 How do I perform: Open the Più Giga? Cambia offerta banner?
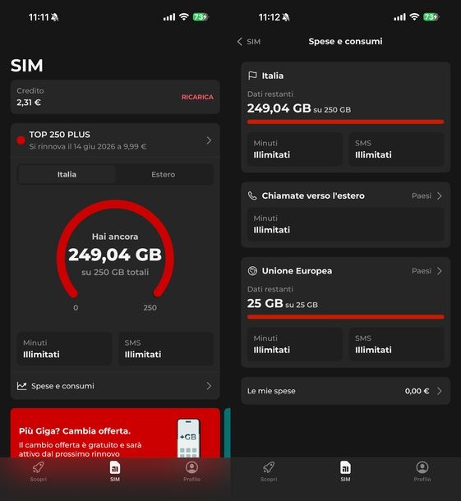pyautogui.click(x=115, y=433)
